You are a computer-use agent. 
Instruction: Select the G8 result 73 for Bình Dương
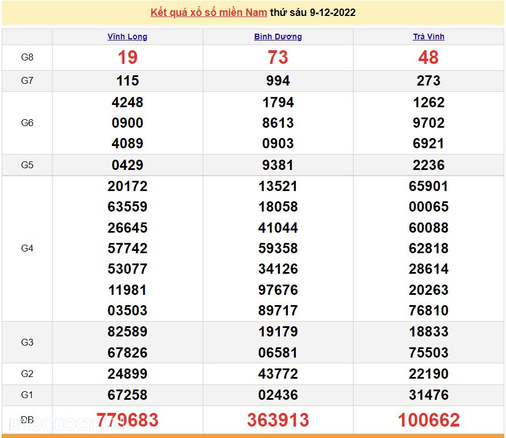pyautogui.click(x=278, y=58)
